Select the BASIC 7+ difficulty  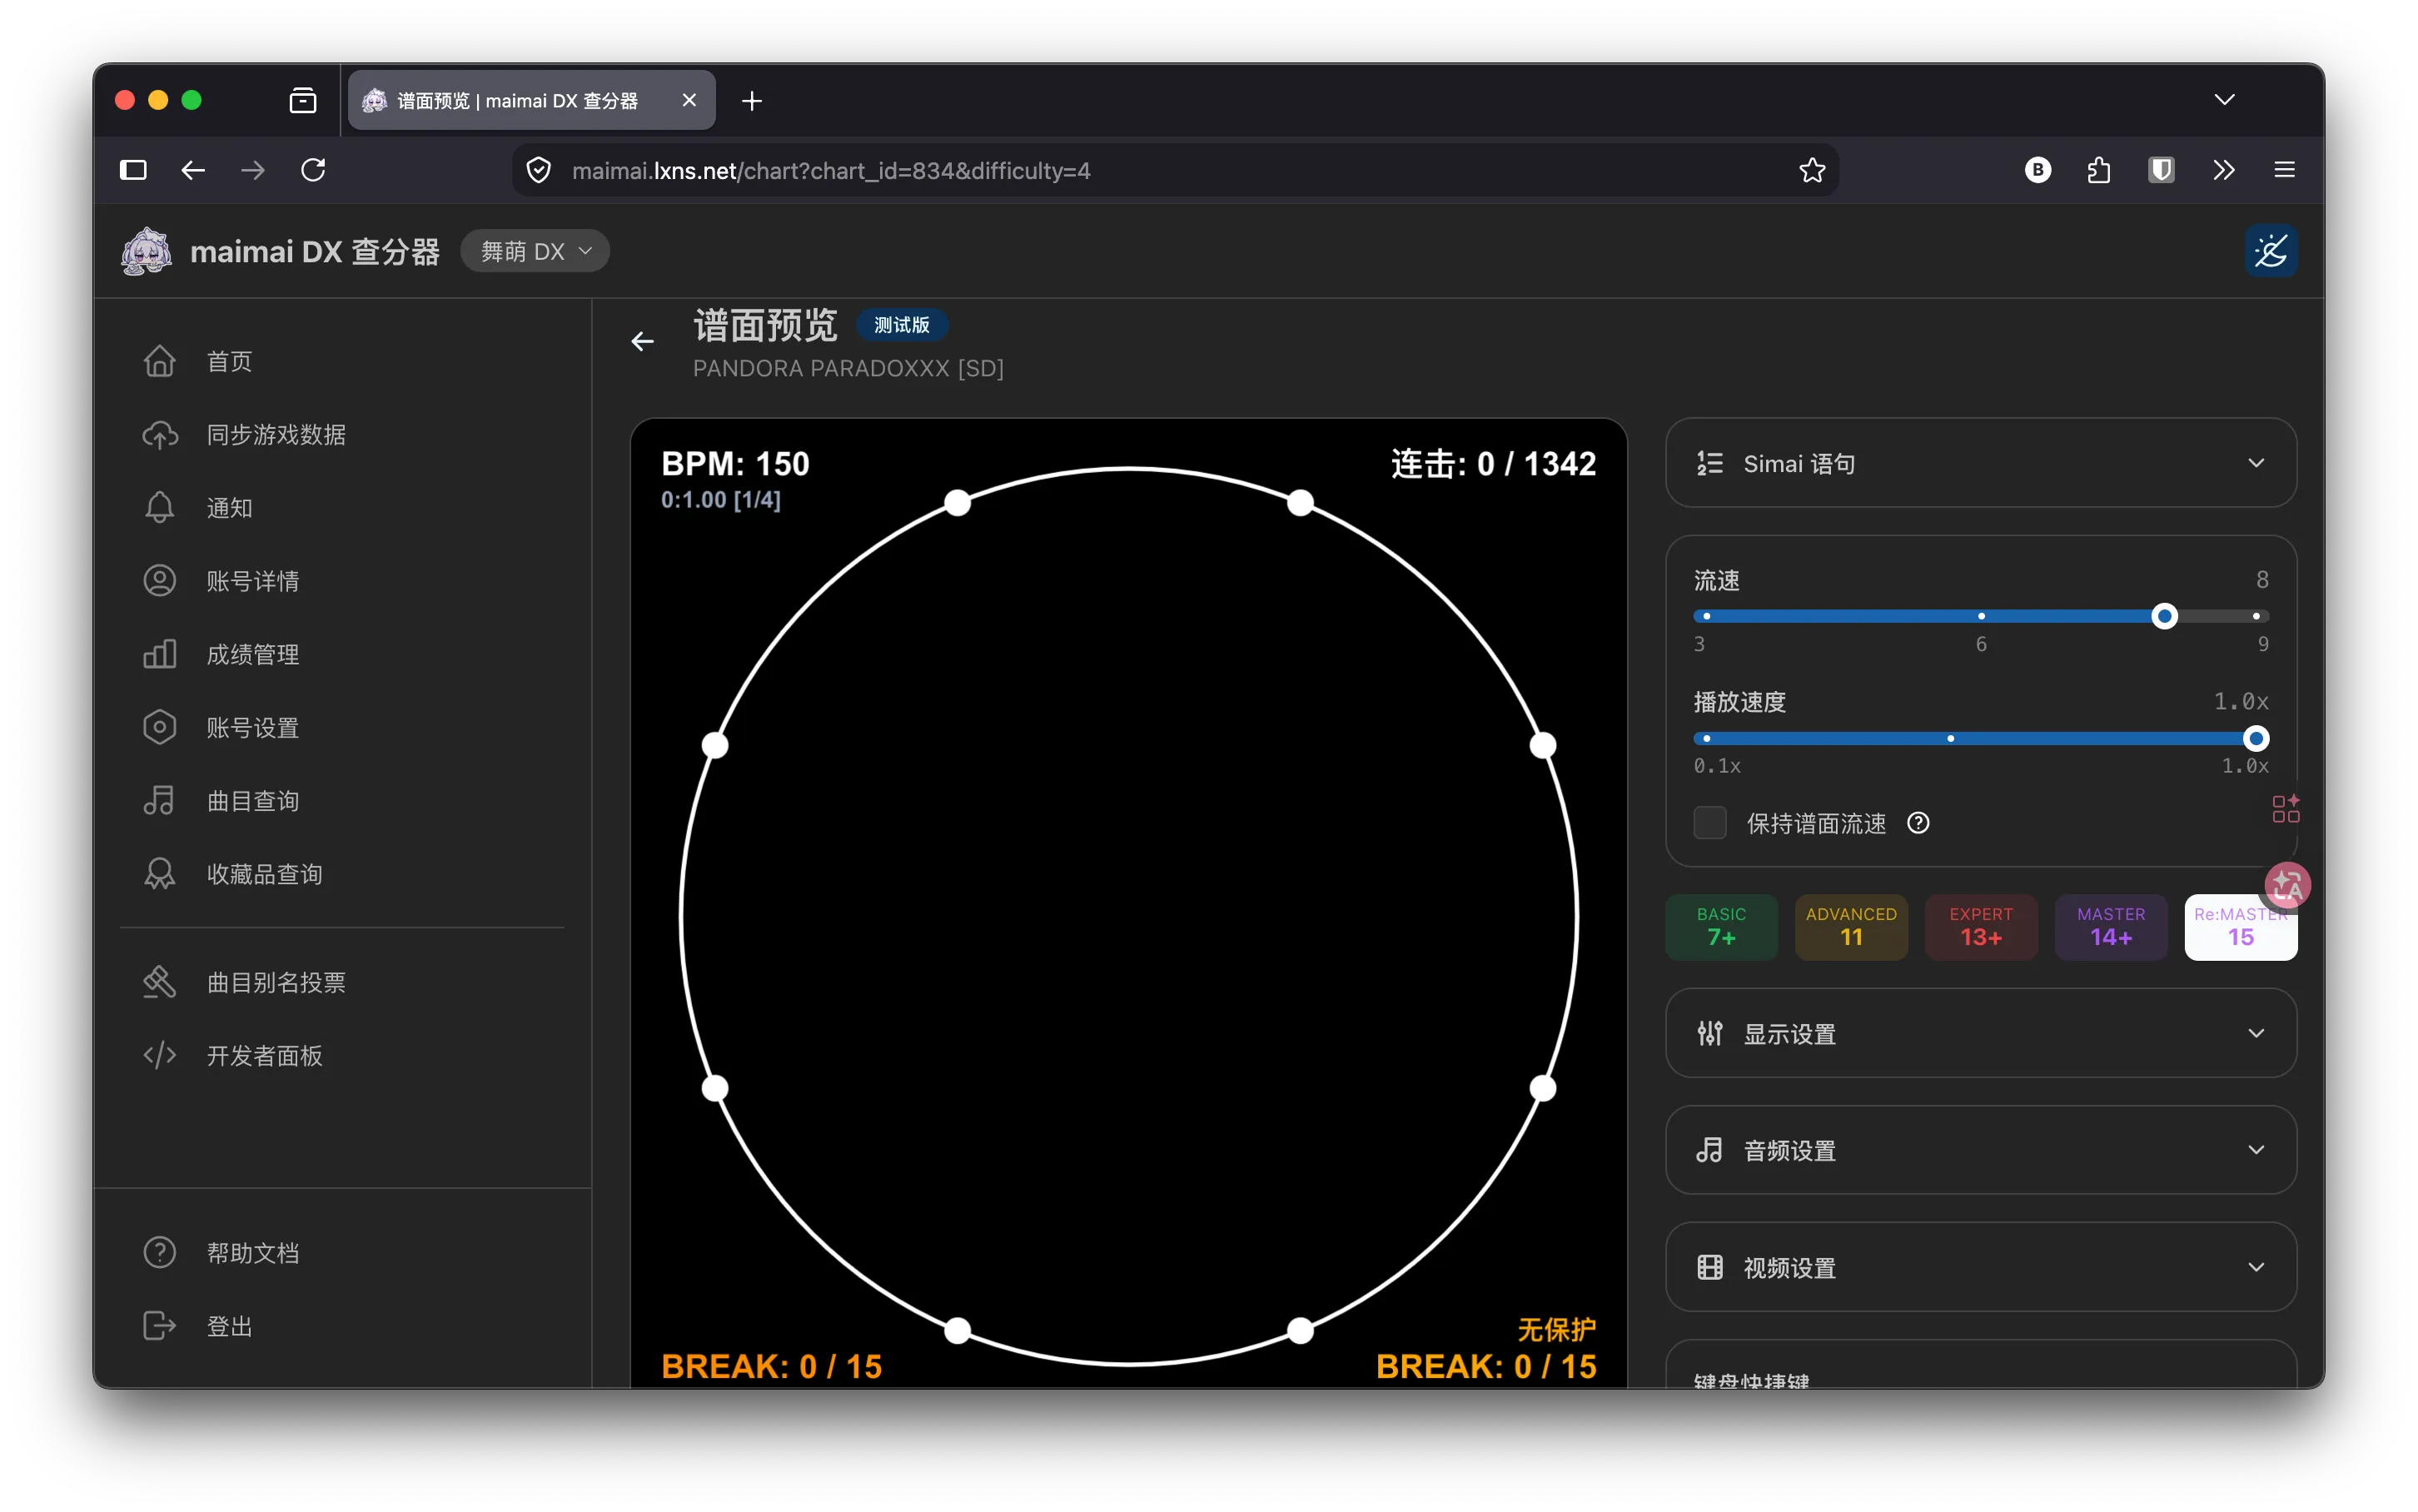[x=1721, y=927]
